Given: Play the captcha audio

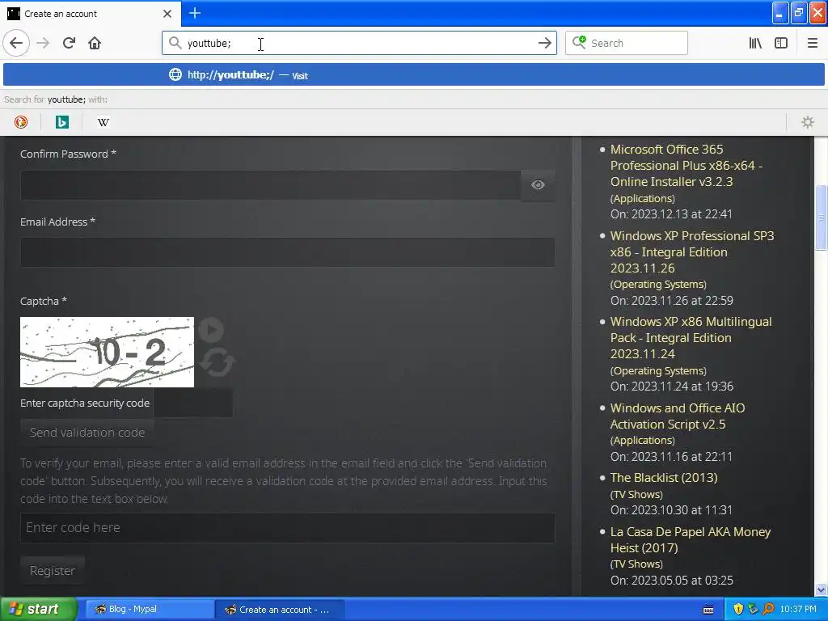Looking at the screenshot, I should point(213,330).
